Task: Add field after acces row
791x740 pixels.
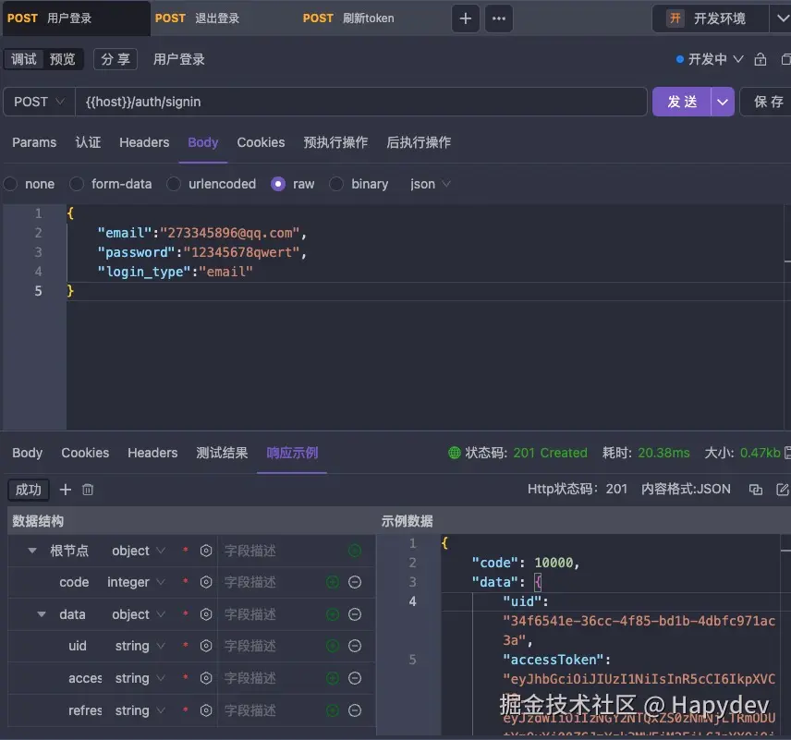Action: (x=333, y=678)
